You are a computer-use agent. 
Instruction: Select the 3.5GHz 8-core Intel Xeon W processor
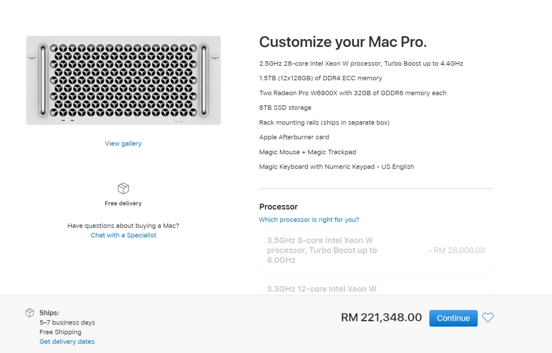point(376,250)
